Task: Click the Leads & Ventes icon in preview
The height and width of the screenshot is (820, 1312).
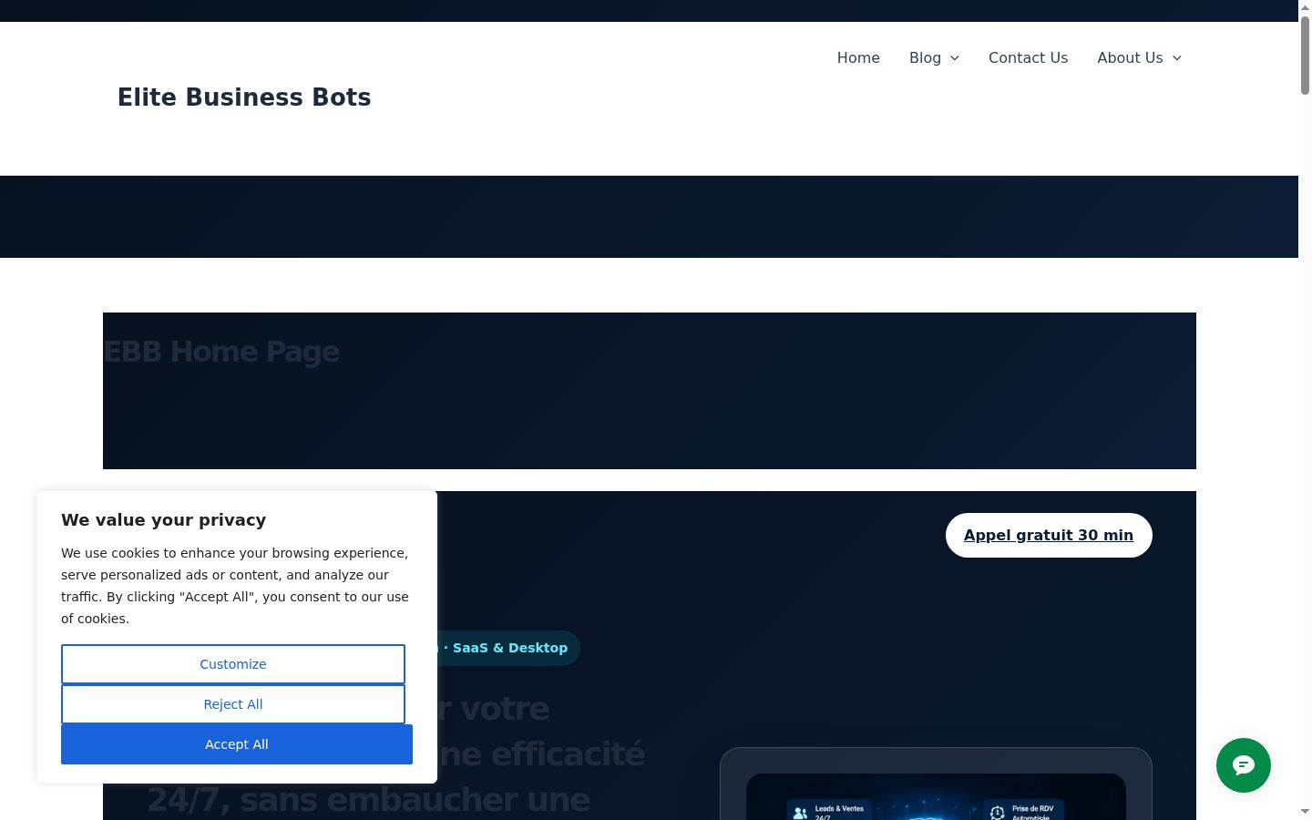Action: tap(800, 813)
